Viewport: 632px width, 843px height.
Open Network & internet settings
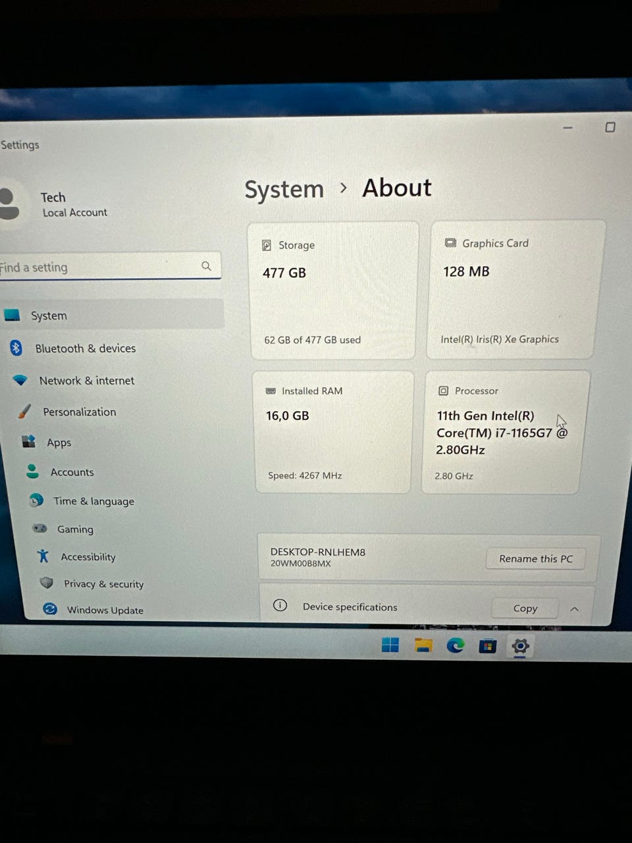(86, 381)
